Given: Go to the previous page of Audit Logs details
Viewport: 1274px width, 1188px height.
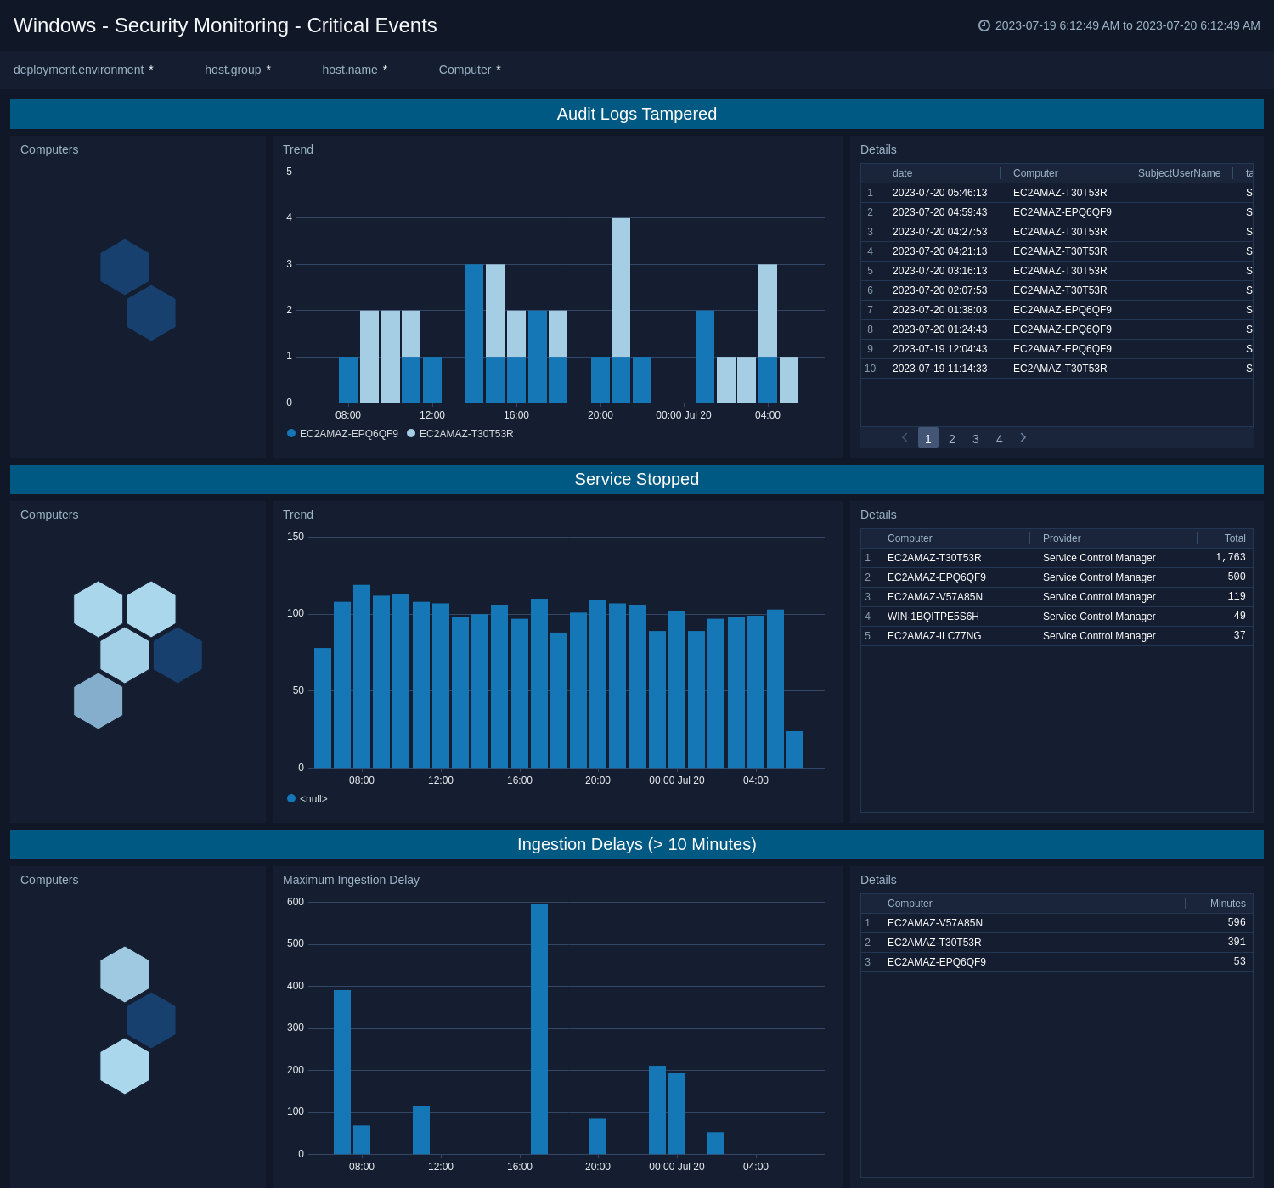Looking at the screenshot, I should point(905,437).
